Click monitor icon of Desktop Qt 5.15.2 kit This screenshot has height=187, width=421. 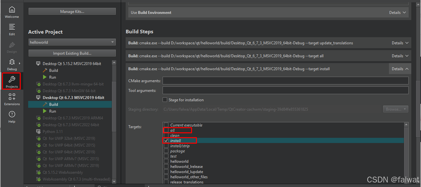pos(39,64)
